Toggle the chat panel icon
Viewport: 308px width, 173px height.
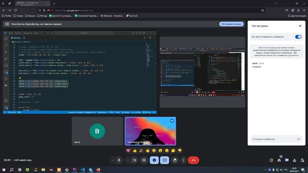[287, 160]
